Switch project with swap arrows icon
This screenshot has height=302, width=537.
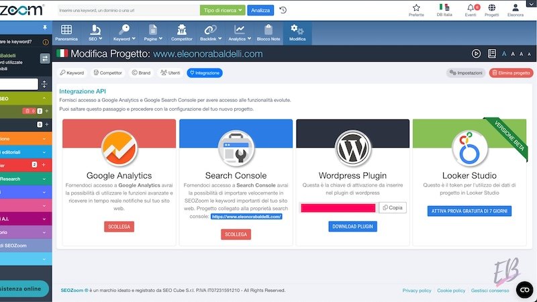click(x=45, y=58)
